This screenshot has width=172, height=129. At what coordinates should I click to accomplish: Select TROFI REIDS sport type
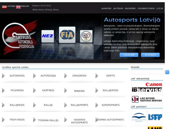pos(17,120)
